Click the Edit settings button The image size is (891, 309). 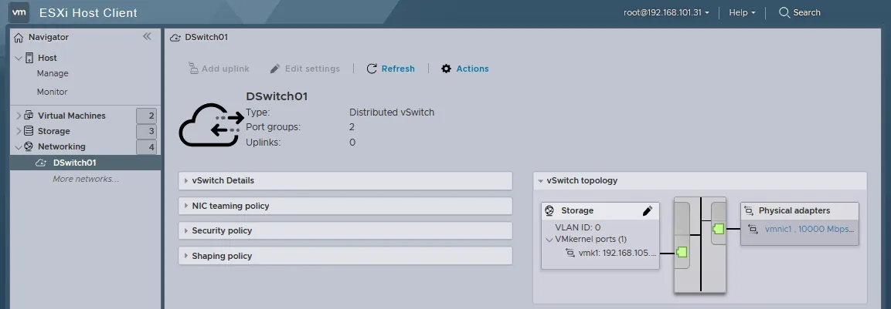click(305, 69)
